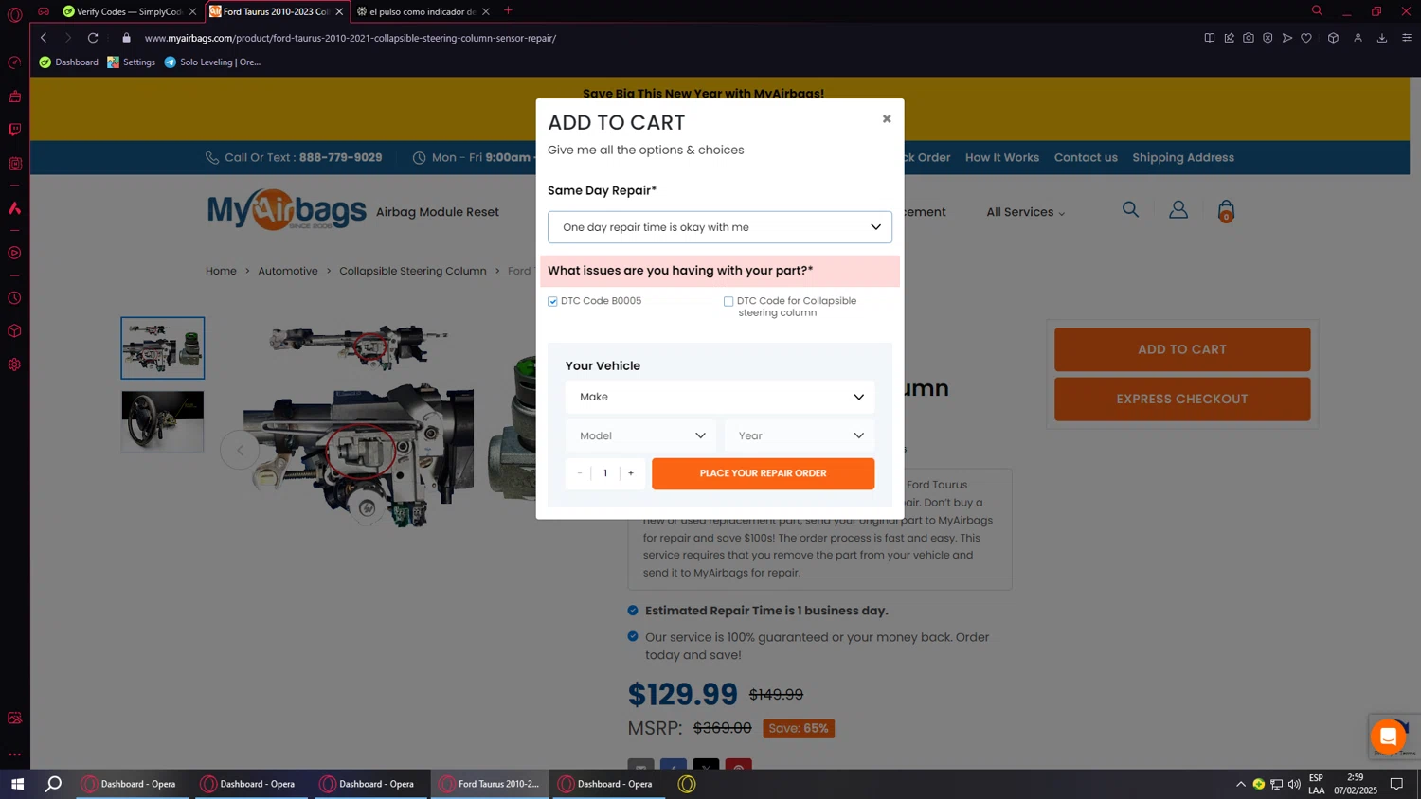Open Windows taskbar search
The width and height of the screenshot is (1421, 799).
point(54,784)
